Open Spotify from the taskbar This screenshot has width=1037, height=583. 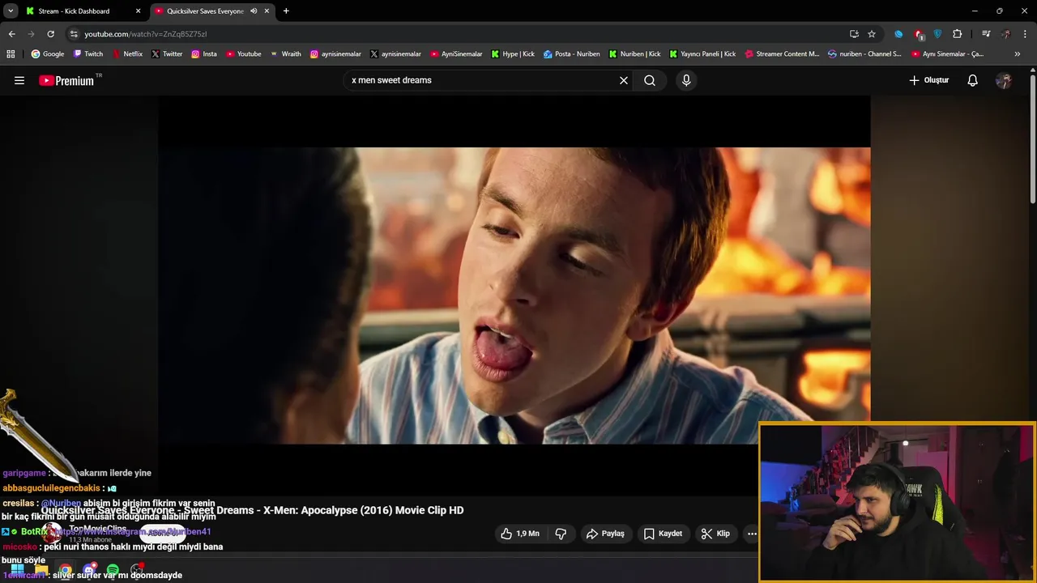pyautogui.click(x=113, y=570)
